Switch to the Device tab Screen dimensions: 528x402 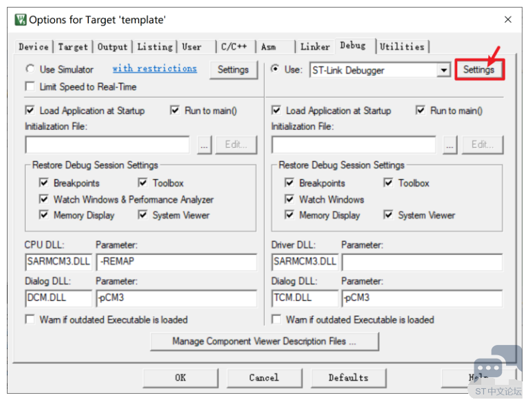point(33,47)
